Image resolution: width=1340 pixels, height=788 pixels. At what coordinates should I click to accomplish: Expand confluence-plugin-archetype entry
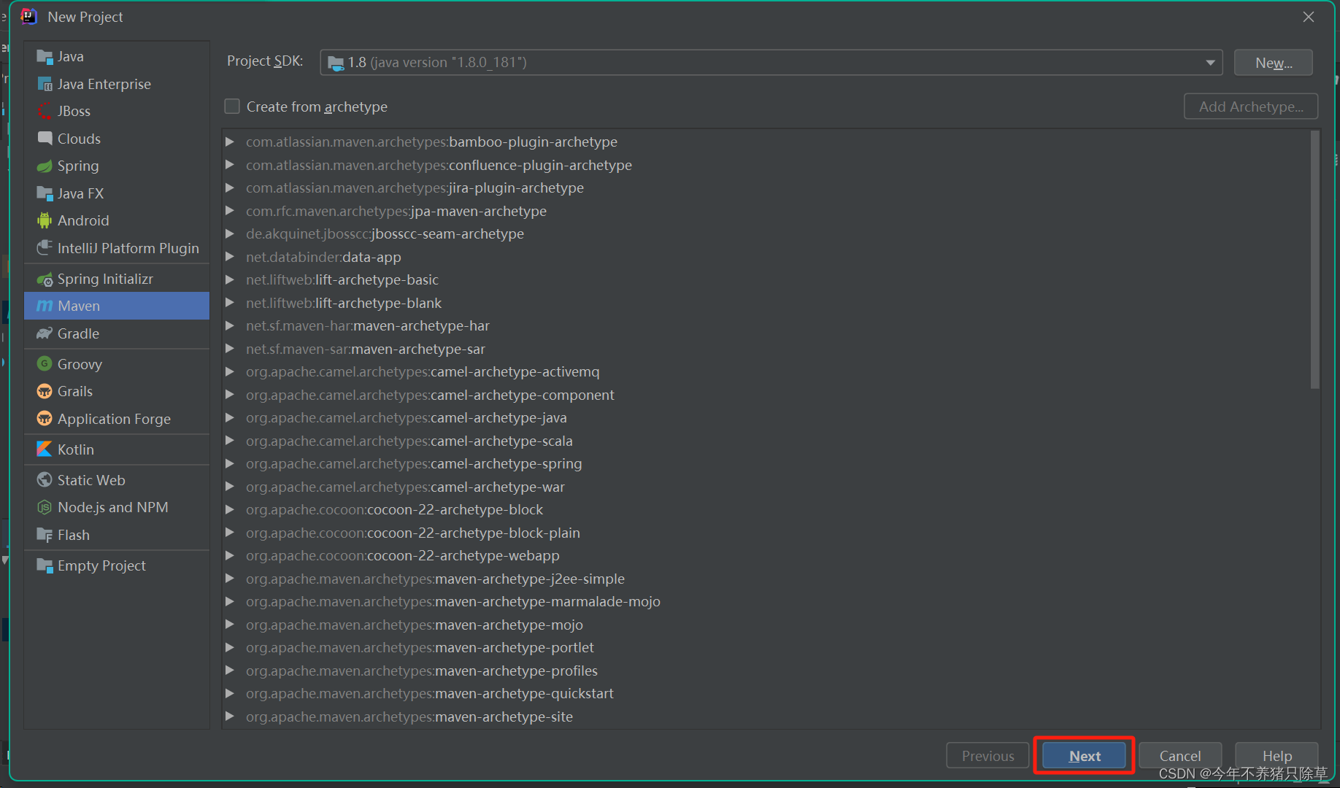(x=230, y=165)
